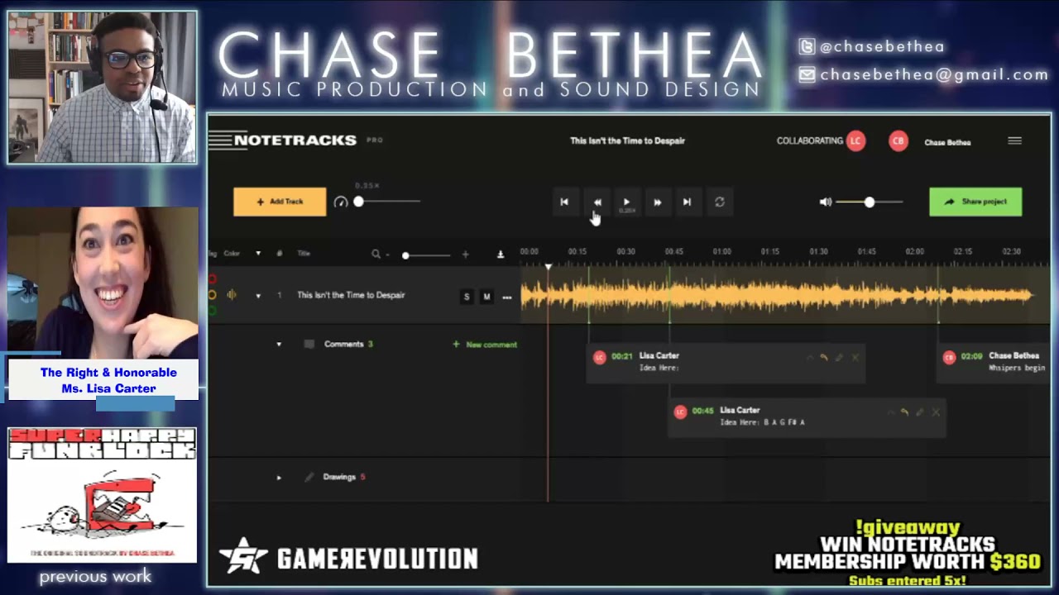Click the volume speaker icon
The height and width of the screenshot is (595, 1059).
[825, 202]
